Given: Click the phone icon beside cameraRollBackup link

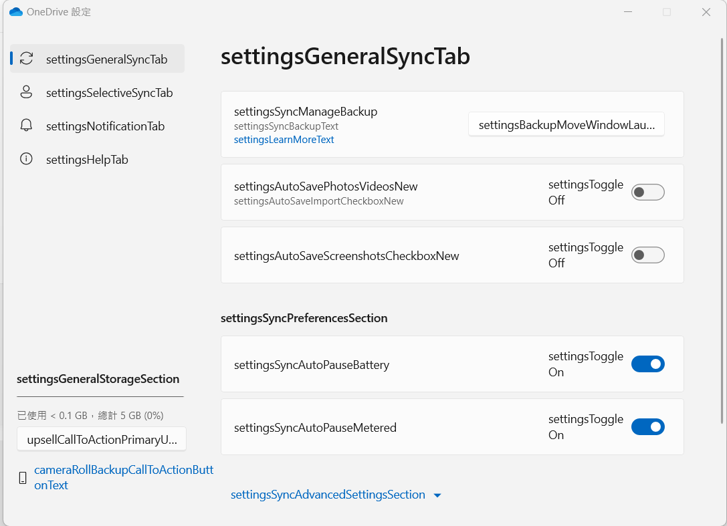Looking at the screenshot, I should [x=23, y=478].
